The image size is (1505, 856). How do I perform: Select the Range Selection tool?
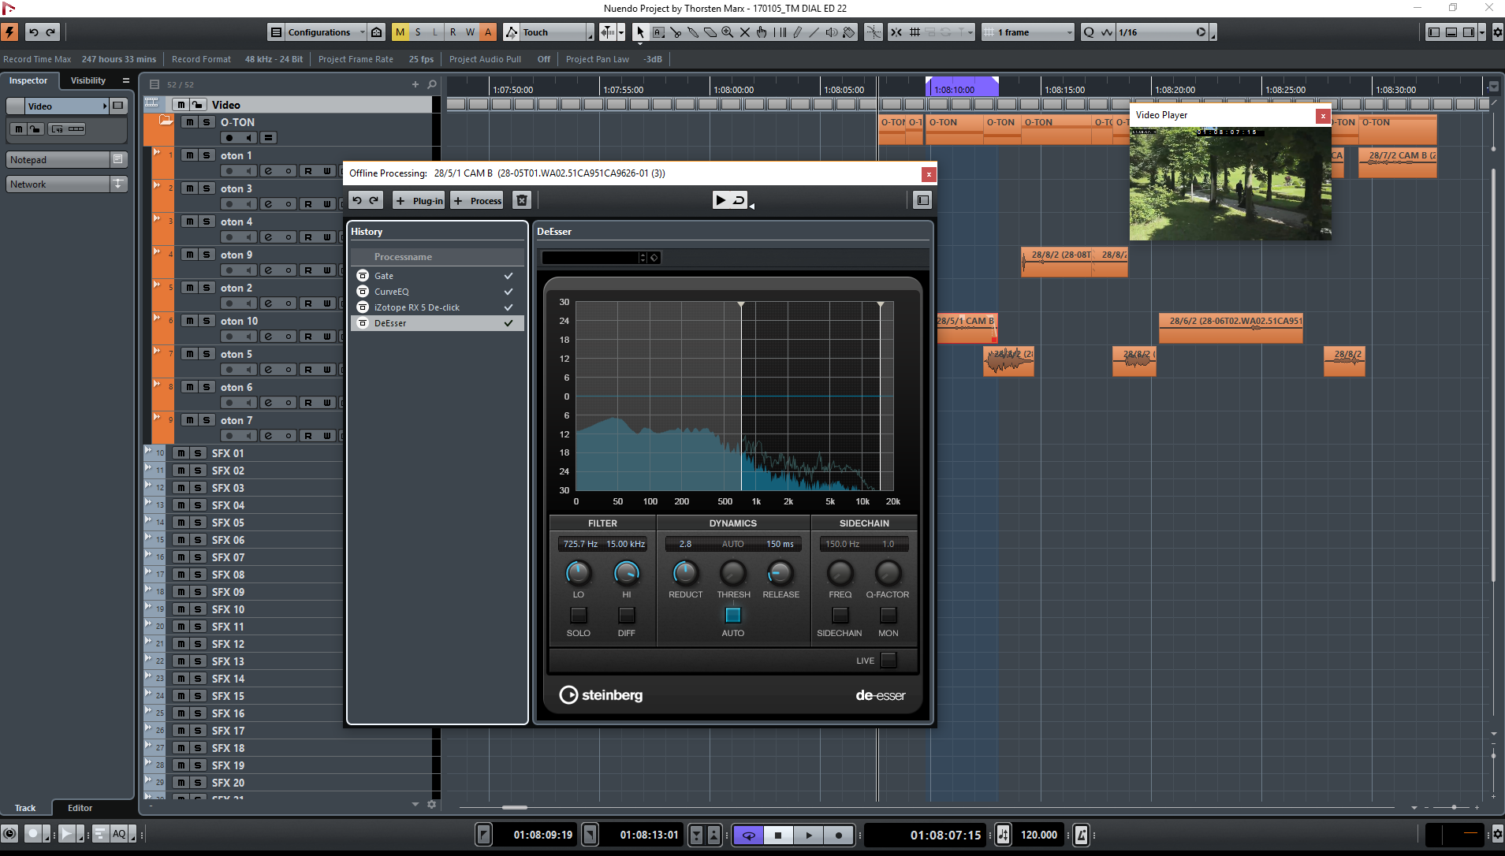(x=658, y=32)
